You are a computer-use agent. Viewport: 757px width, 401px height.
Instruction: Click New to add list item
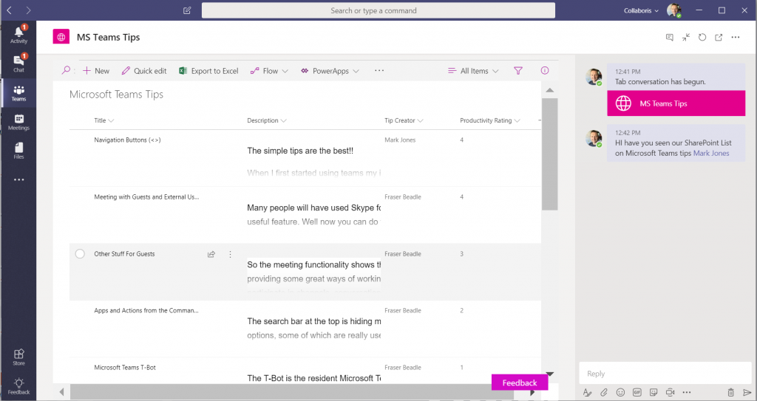[x=96, y=70]
